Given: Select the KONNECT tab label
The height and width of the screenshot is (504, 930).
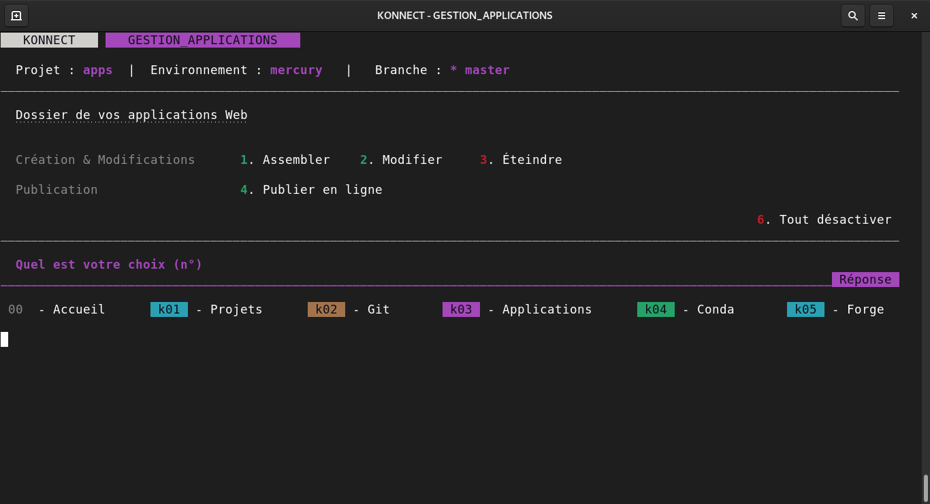Looking at the screenshot, I should [x=49, y=40].
